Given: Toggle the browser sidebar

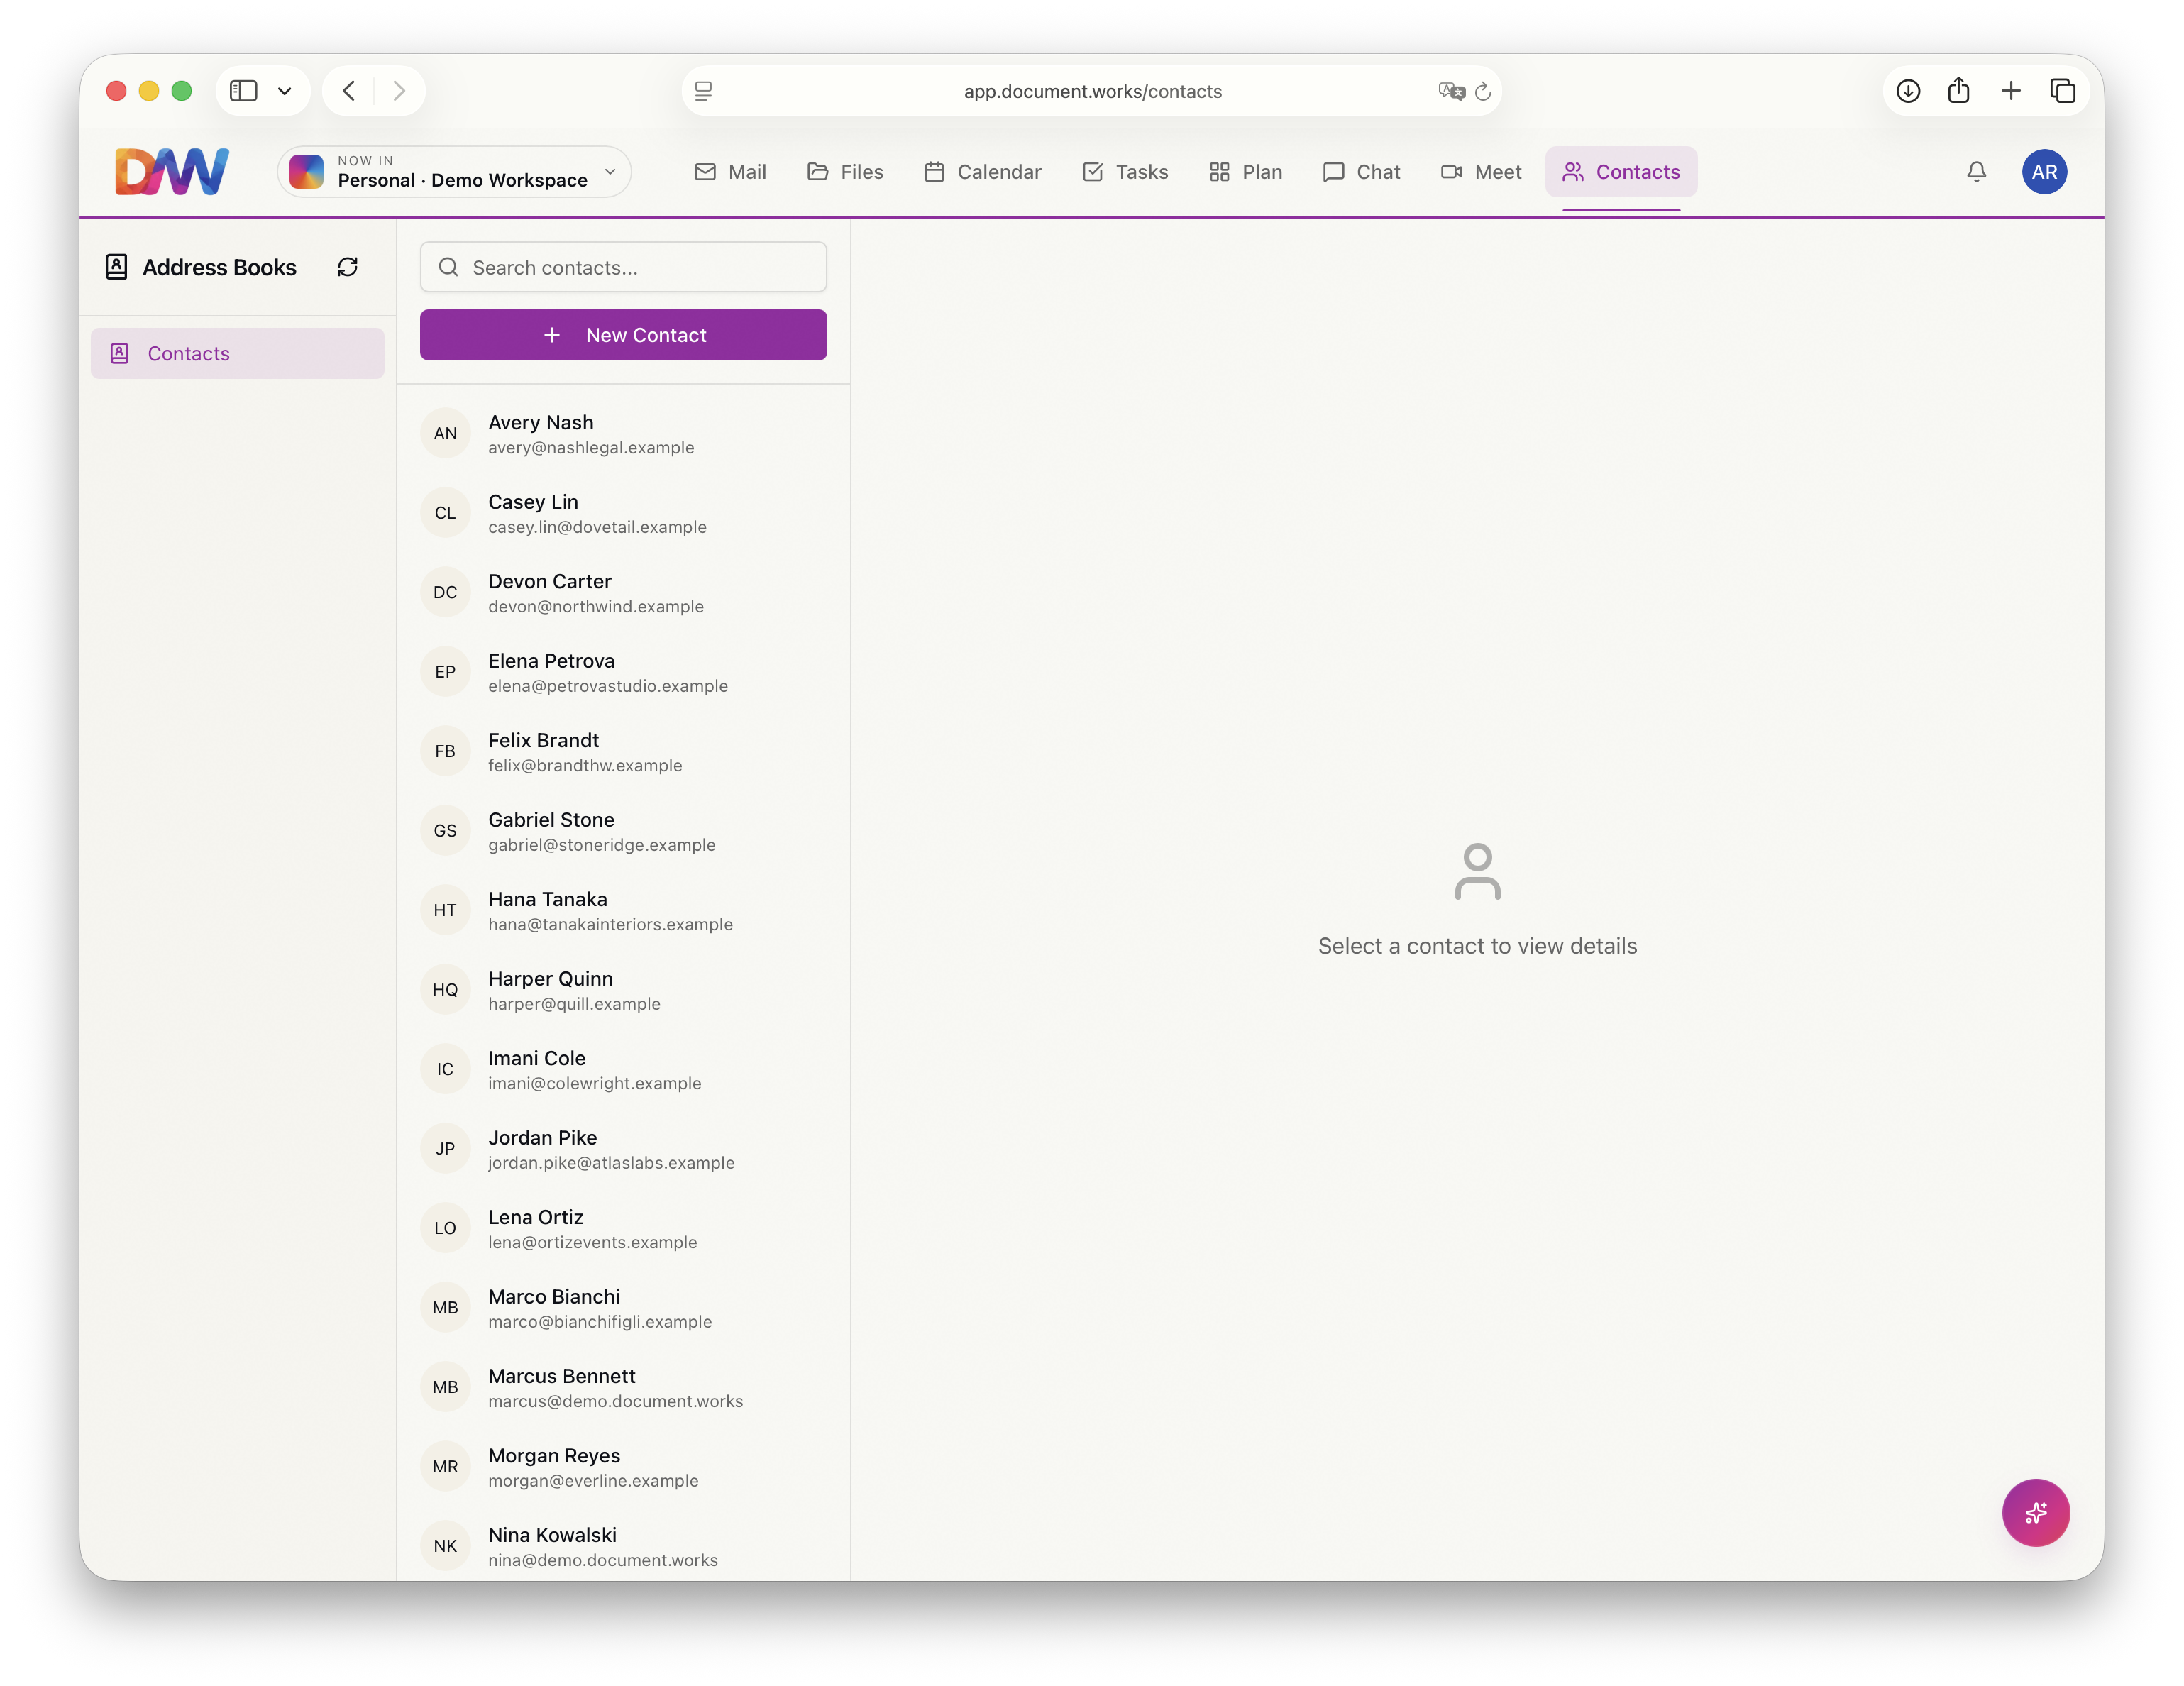Looking at the screenshot, I should 243,91.
